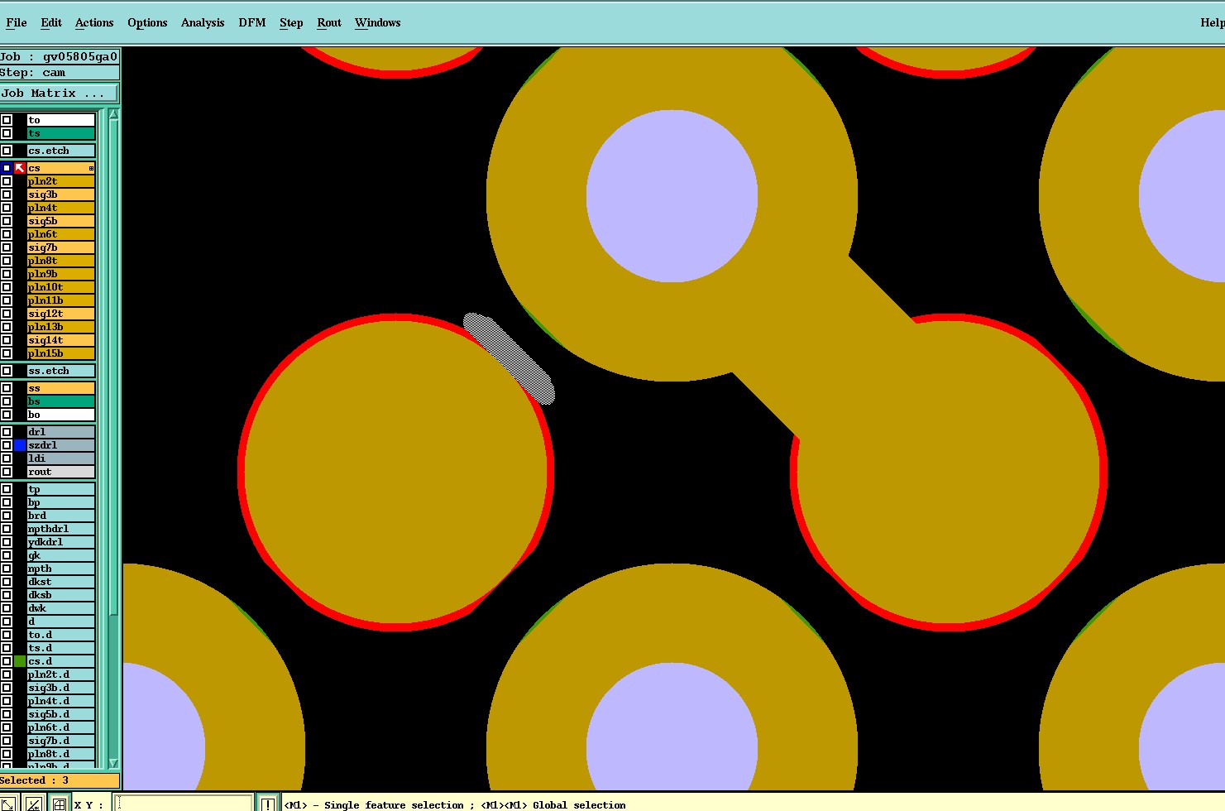Select the ldi layer name

coord(61,458)
